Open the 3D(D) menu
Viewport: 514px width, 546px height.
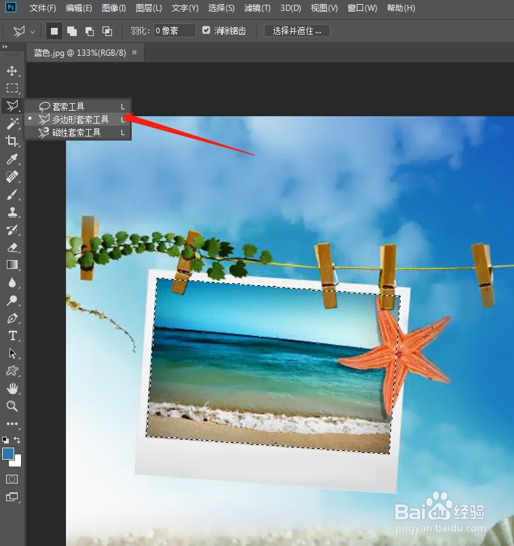coord(291,8)
